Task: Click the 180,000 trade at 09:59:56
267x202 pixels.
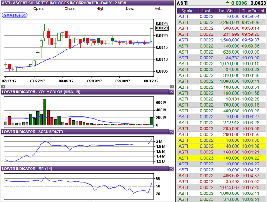Action: (x=221, y=46)
